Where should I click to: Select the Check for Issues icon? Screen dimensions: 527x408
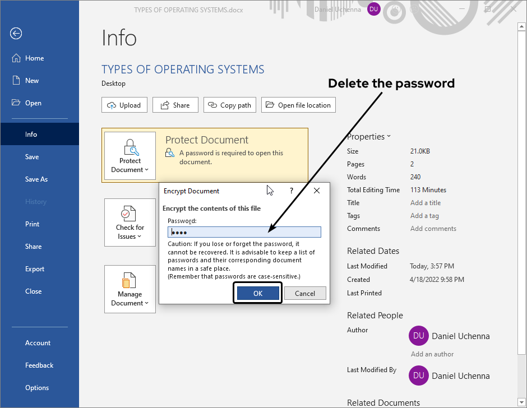(x=130, y=214)
